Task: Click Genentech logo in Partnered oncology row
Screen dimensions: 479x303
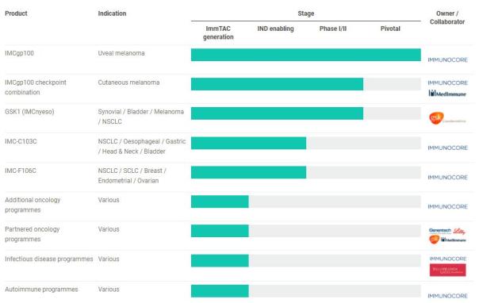Action: 440,231
